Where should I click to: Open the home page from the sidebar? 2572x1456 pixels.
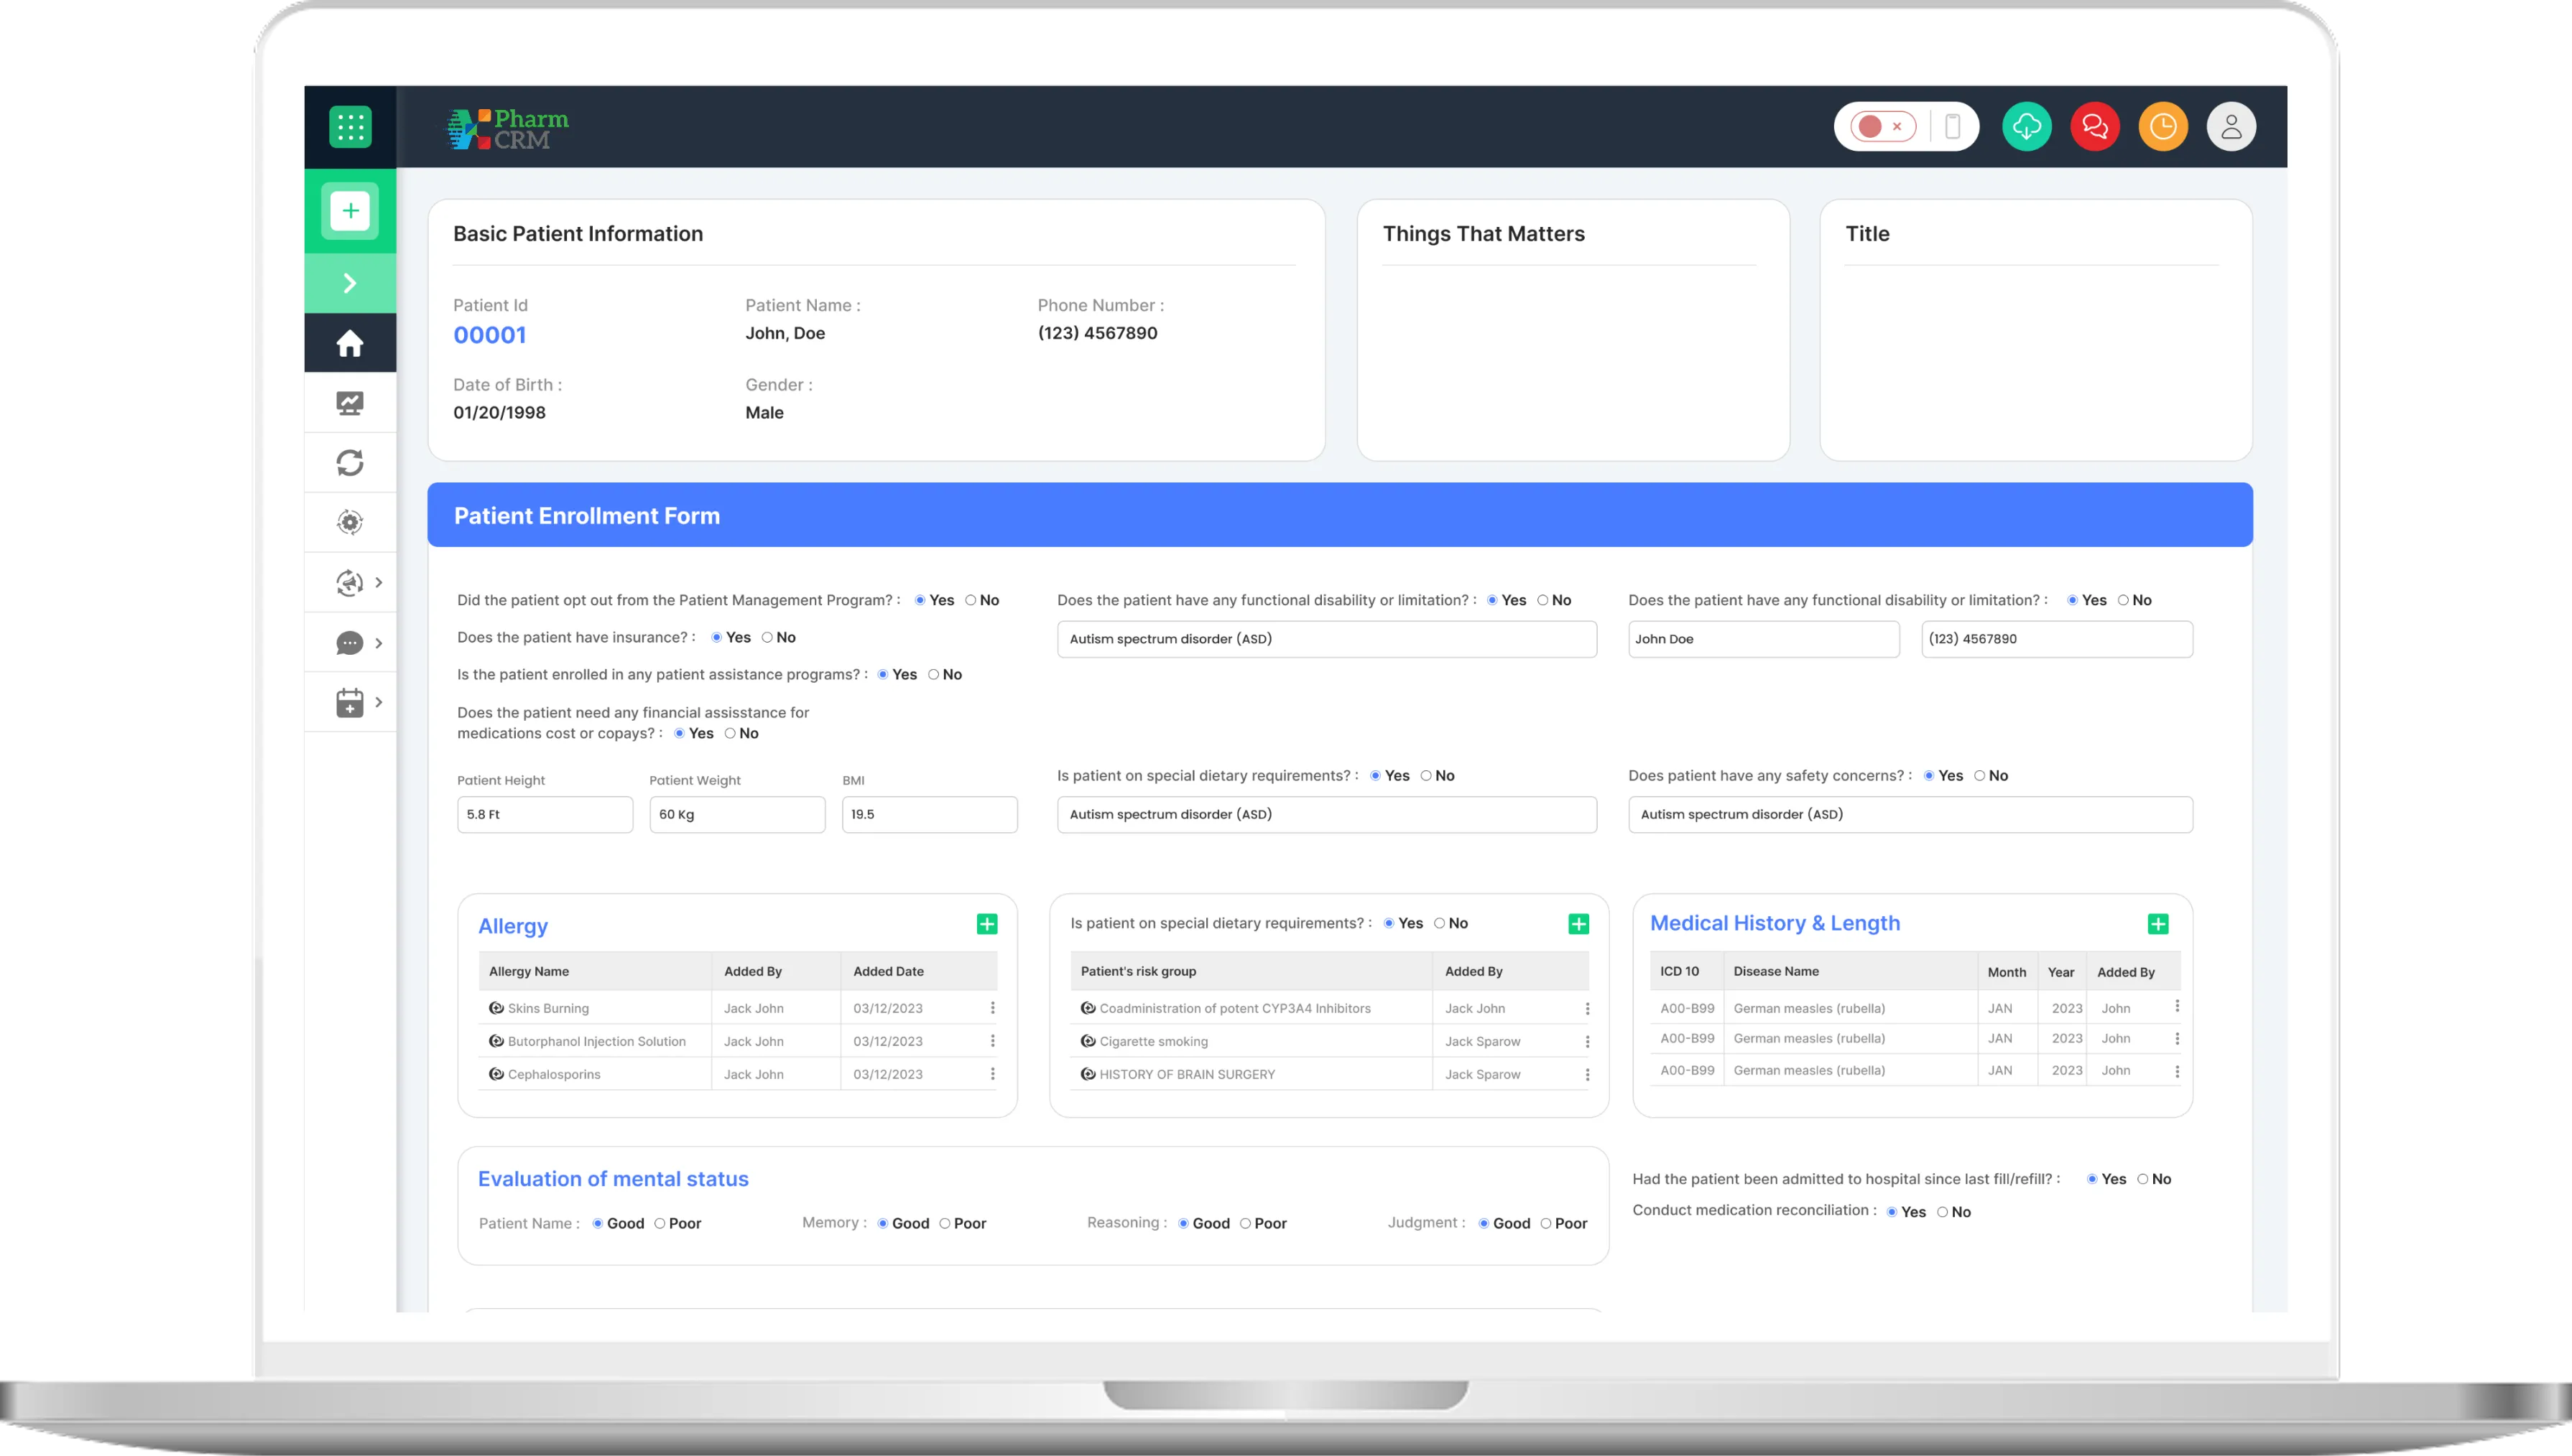349,342
